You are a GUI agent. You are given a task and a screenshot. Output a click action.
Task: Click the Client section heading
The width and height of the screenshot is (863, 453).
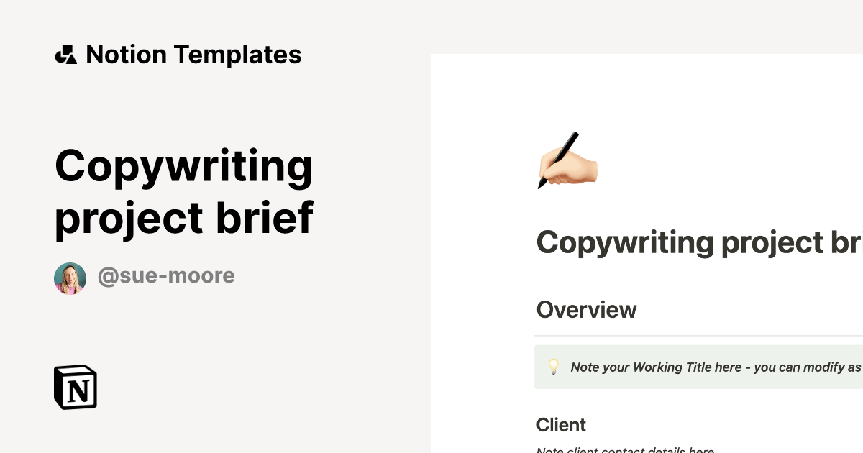coord(561,425)
